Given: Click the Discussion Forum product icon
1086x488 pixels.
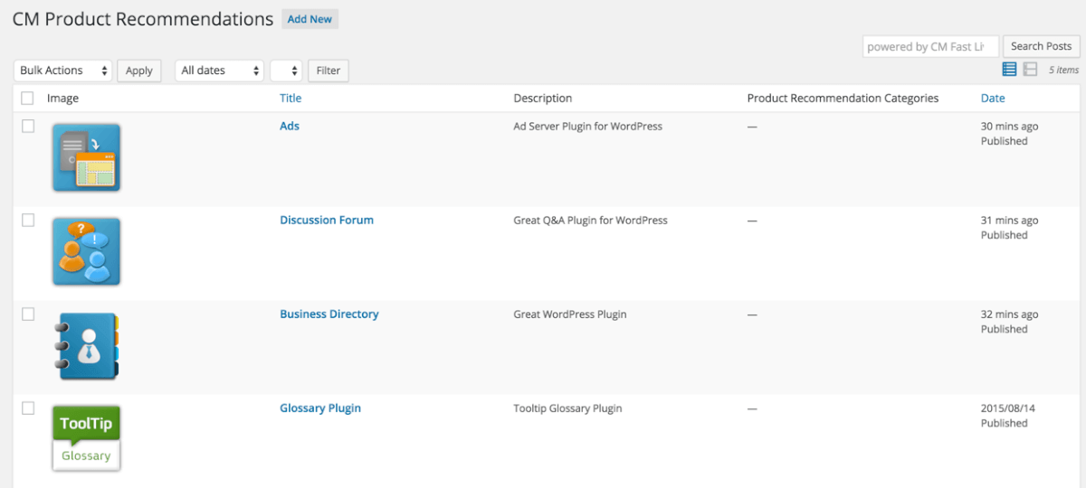Looking at the screenshot, I should [x=86, y=251].
